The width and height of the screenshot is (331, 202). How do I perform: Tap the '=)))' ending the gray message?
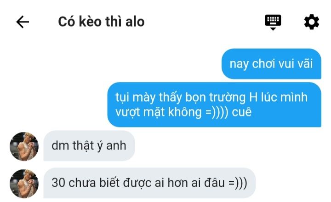tap(238, 183)
